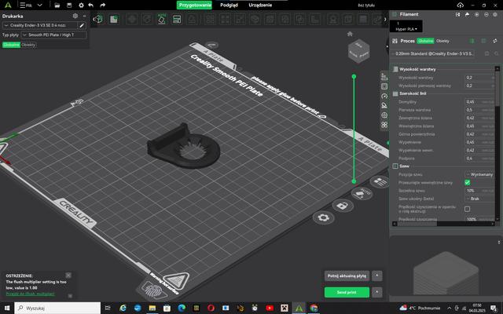Screen dimensions: 503x314
Task: Switch to the Podgląd tab
Action: coord(229,5)
